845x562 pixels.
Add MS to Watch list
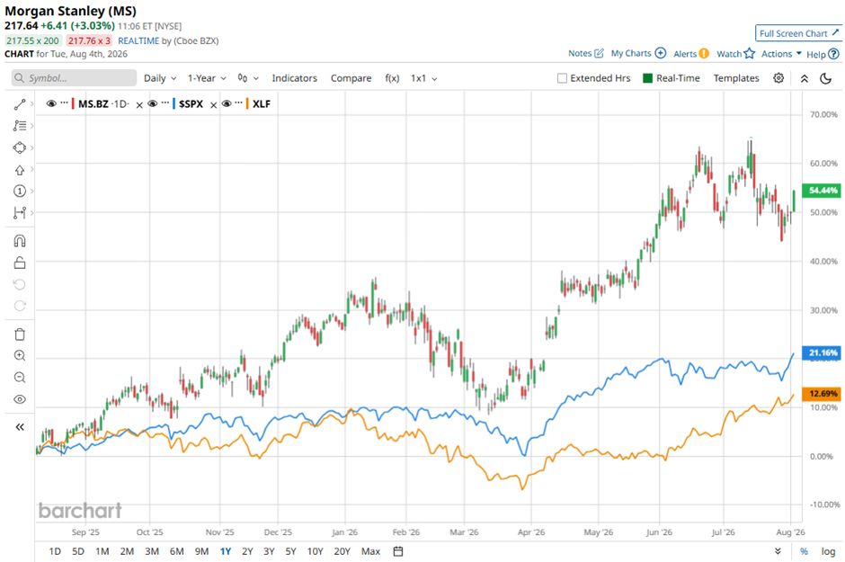735,53
